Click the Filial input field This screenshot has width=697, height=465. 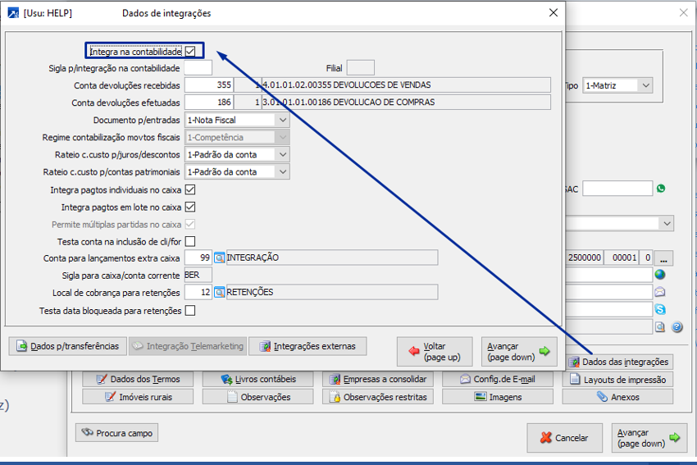click(361, 68)
